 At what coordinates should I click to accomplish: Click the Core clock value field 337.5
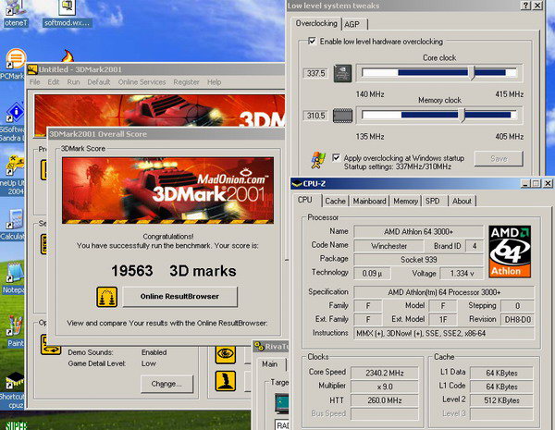tap(315, 73)
